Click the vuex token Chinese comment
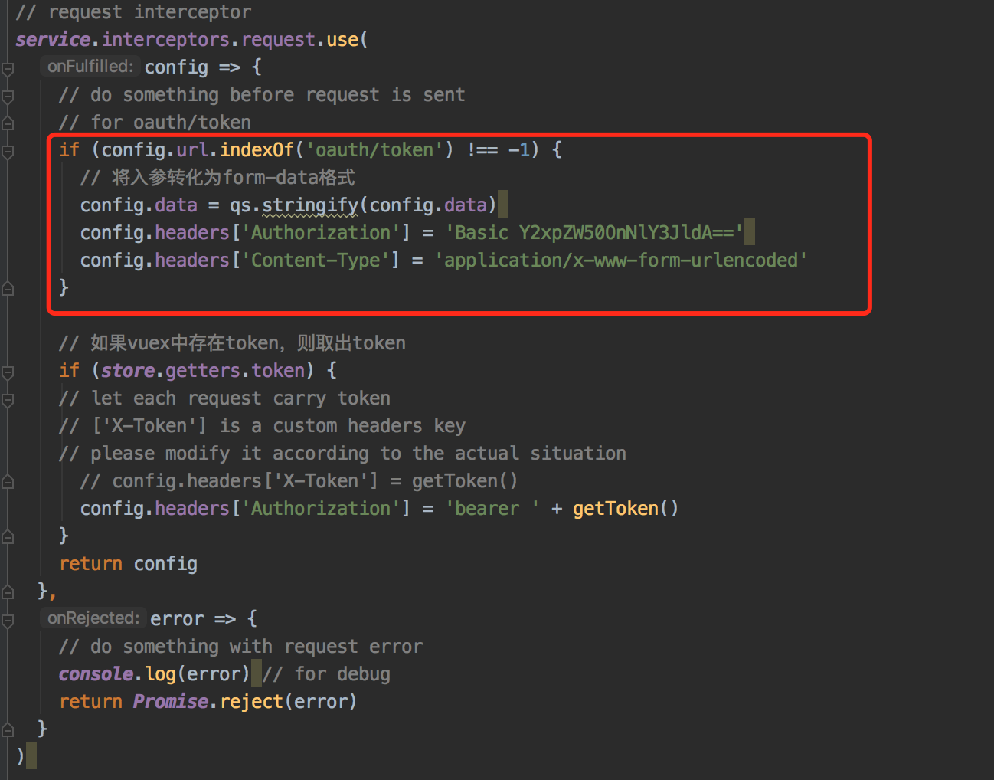 pyautogui.click(x=232, y=343)
